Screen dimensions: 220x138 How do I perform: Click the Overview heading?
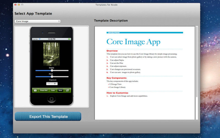[x=112, y=51]
